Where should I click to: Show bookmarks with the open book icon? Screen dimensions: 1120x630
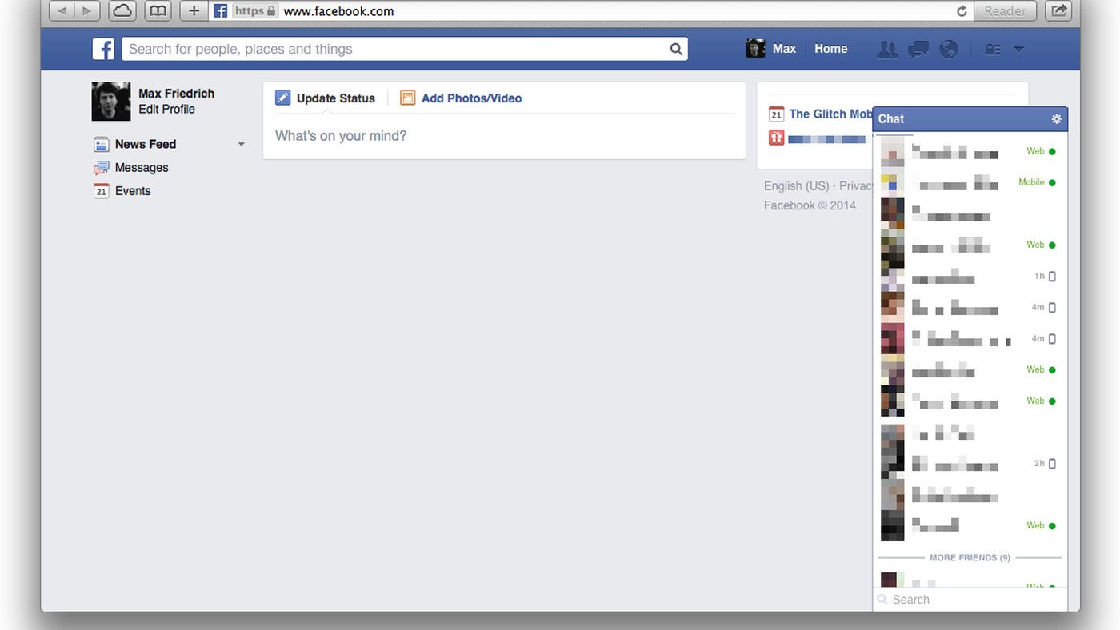pyautogui.click(x=158, y=10)
